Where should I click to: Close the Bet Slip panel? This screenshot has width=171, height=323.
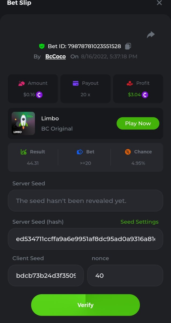(159, 3)
